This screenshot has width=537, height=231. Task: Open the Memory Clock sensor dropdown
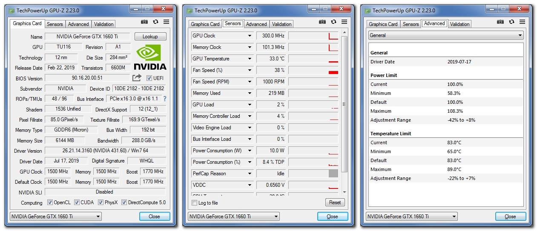pos(250,47)
